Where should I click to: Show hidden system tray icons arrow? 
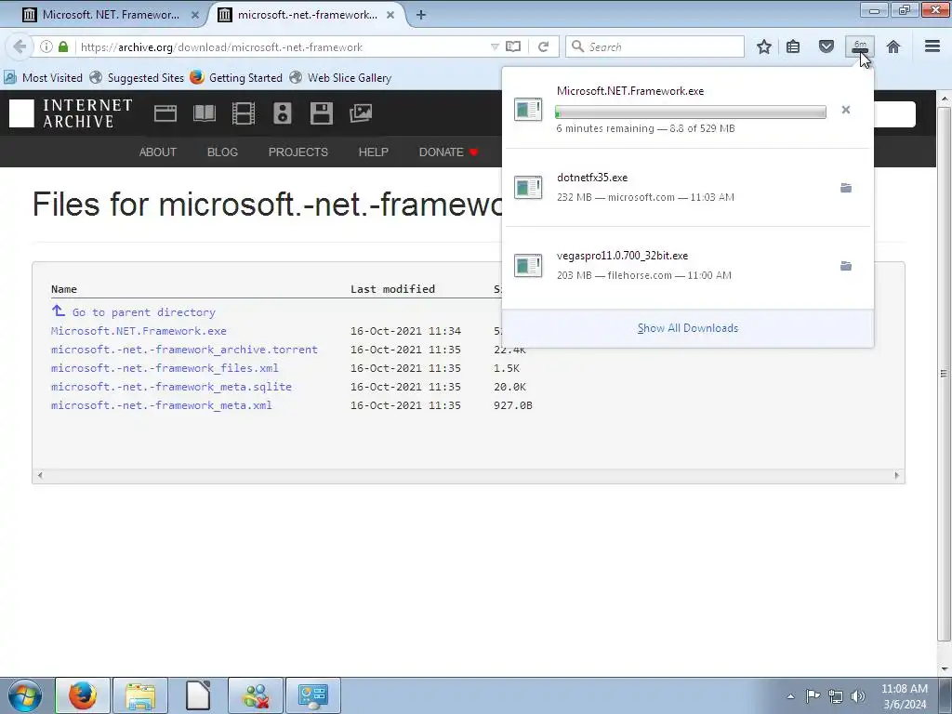pyautogui.click(x=790, y=696)
